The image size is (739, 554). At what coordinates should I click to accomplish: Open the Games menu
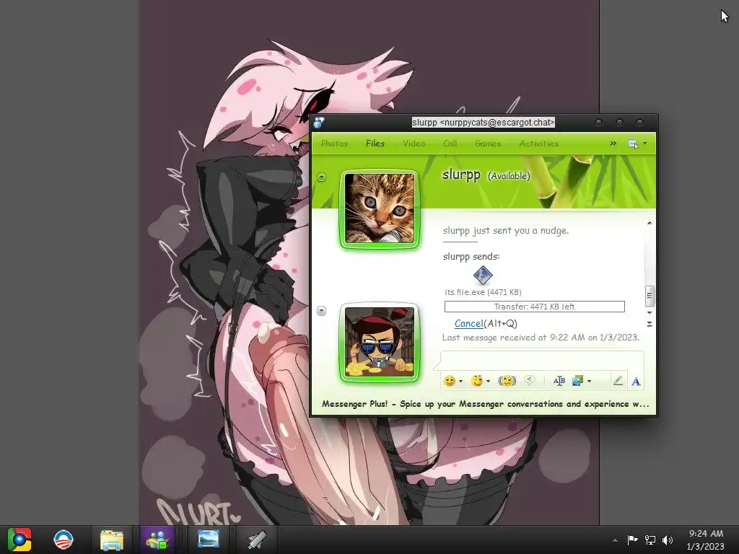[488, 144]
